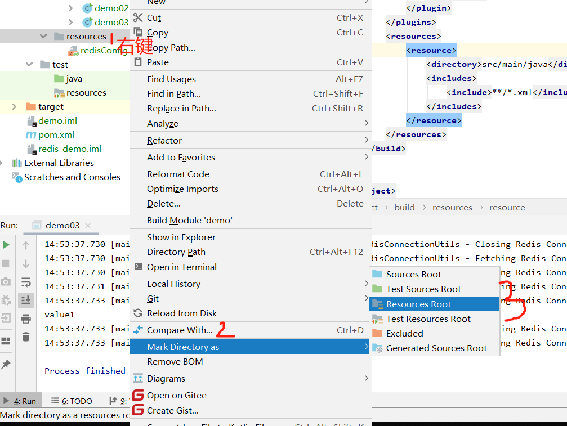
Task: Click the Sources Root blue folder icon
Action: 377,274
